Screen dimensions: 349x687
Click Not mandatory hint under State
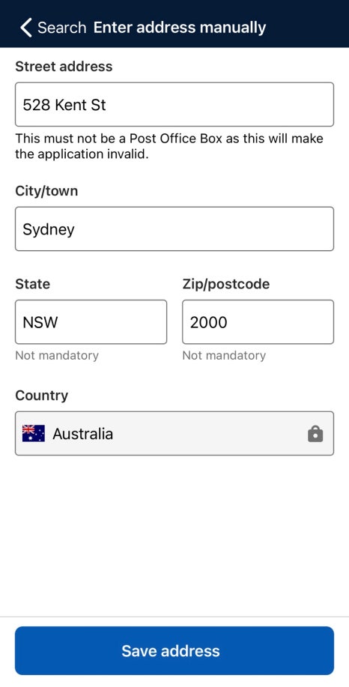point(57,355)
